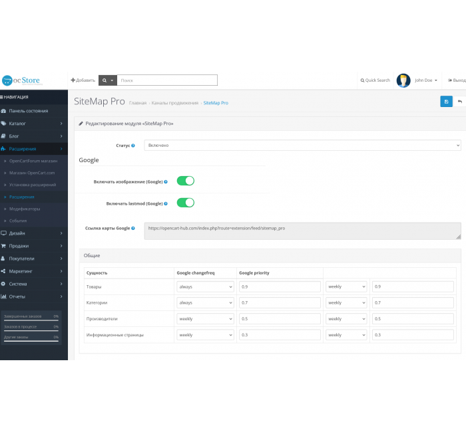Click help icon beside Включать изображение (Google)

(x=166, y=181)
